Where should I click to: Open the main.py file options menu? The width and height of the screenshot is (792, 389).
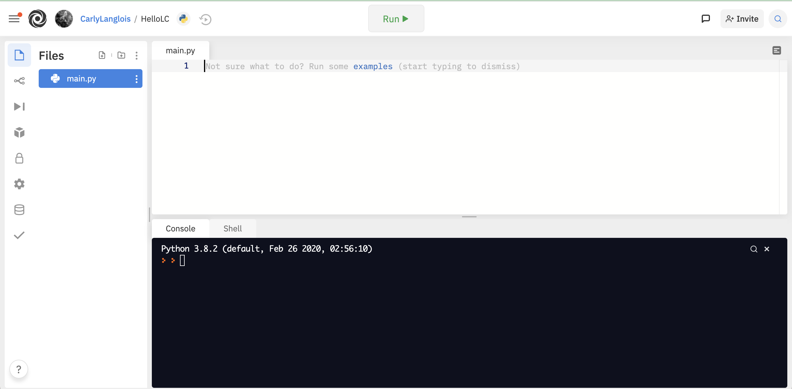coord(137,79)
